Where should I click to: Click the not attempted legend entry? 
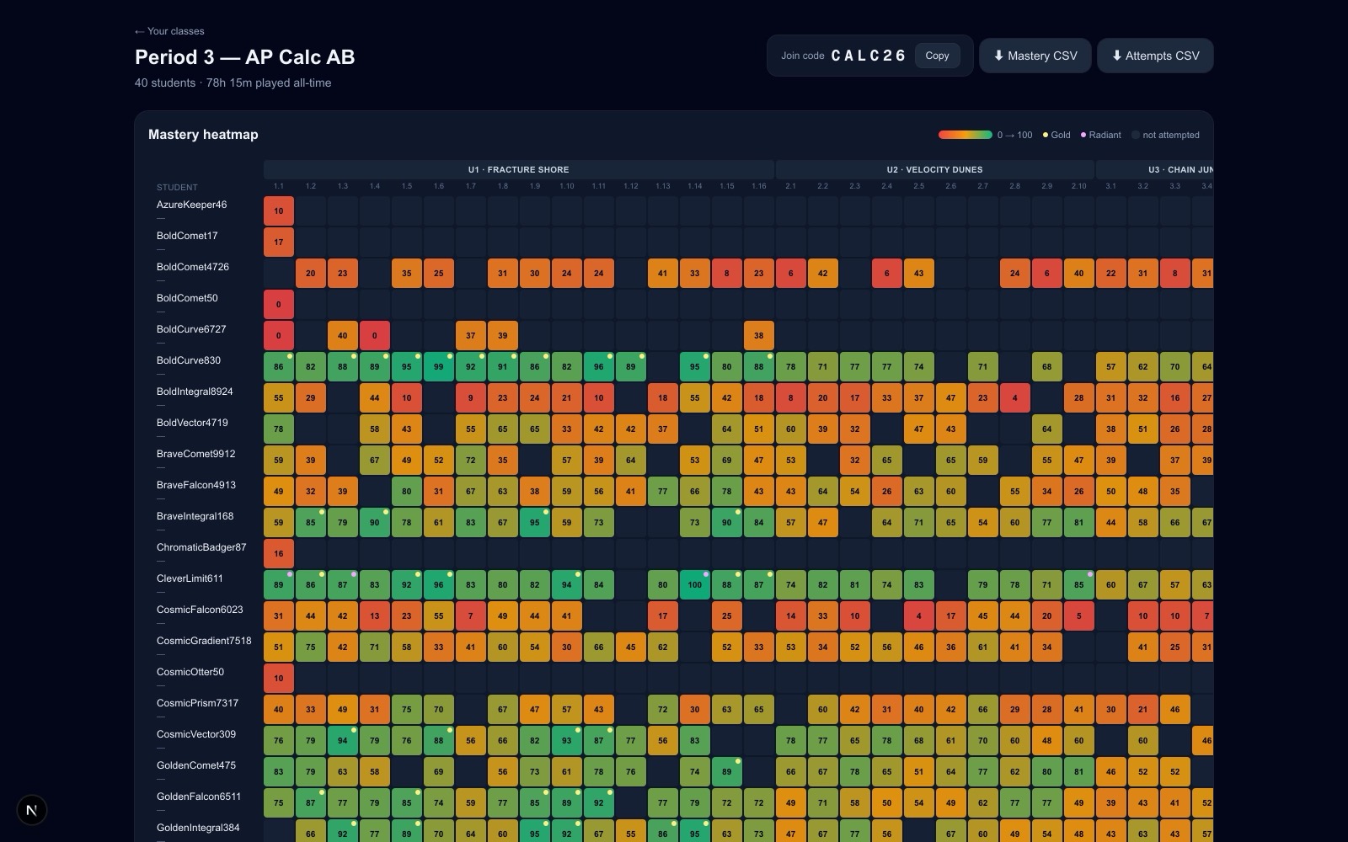[x=1165, y=135]
